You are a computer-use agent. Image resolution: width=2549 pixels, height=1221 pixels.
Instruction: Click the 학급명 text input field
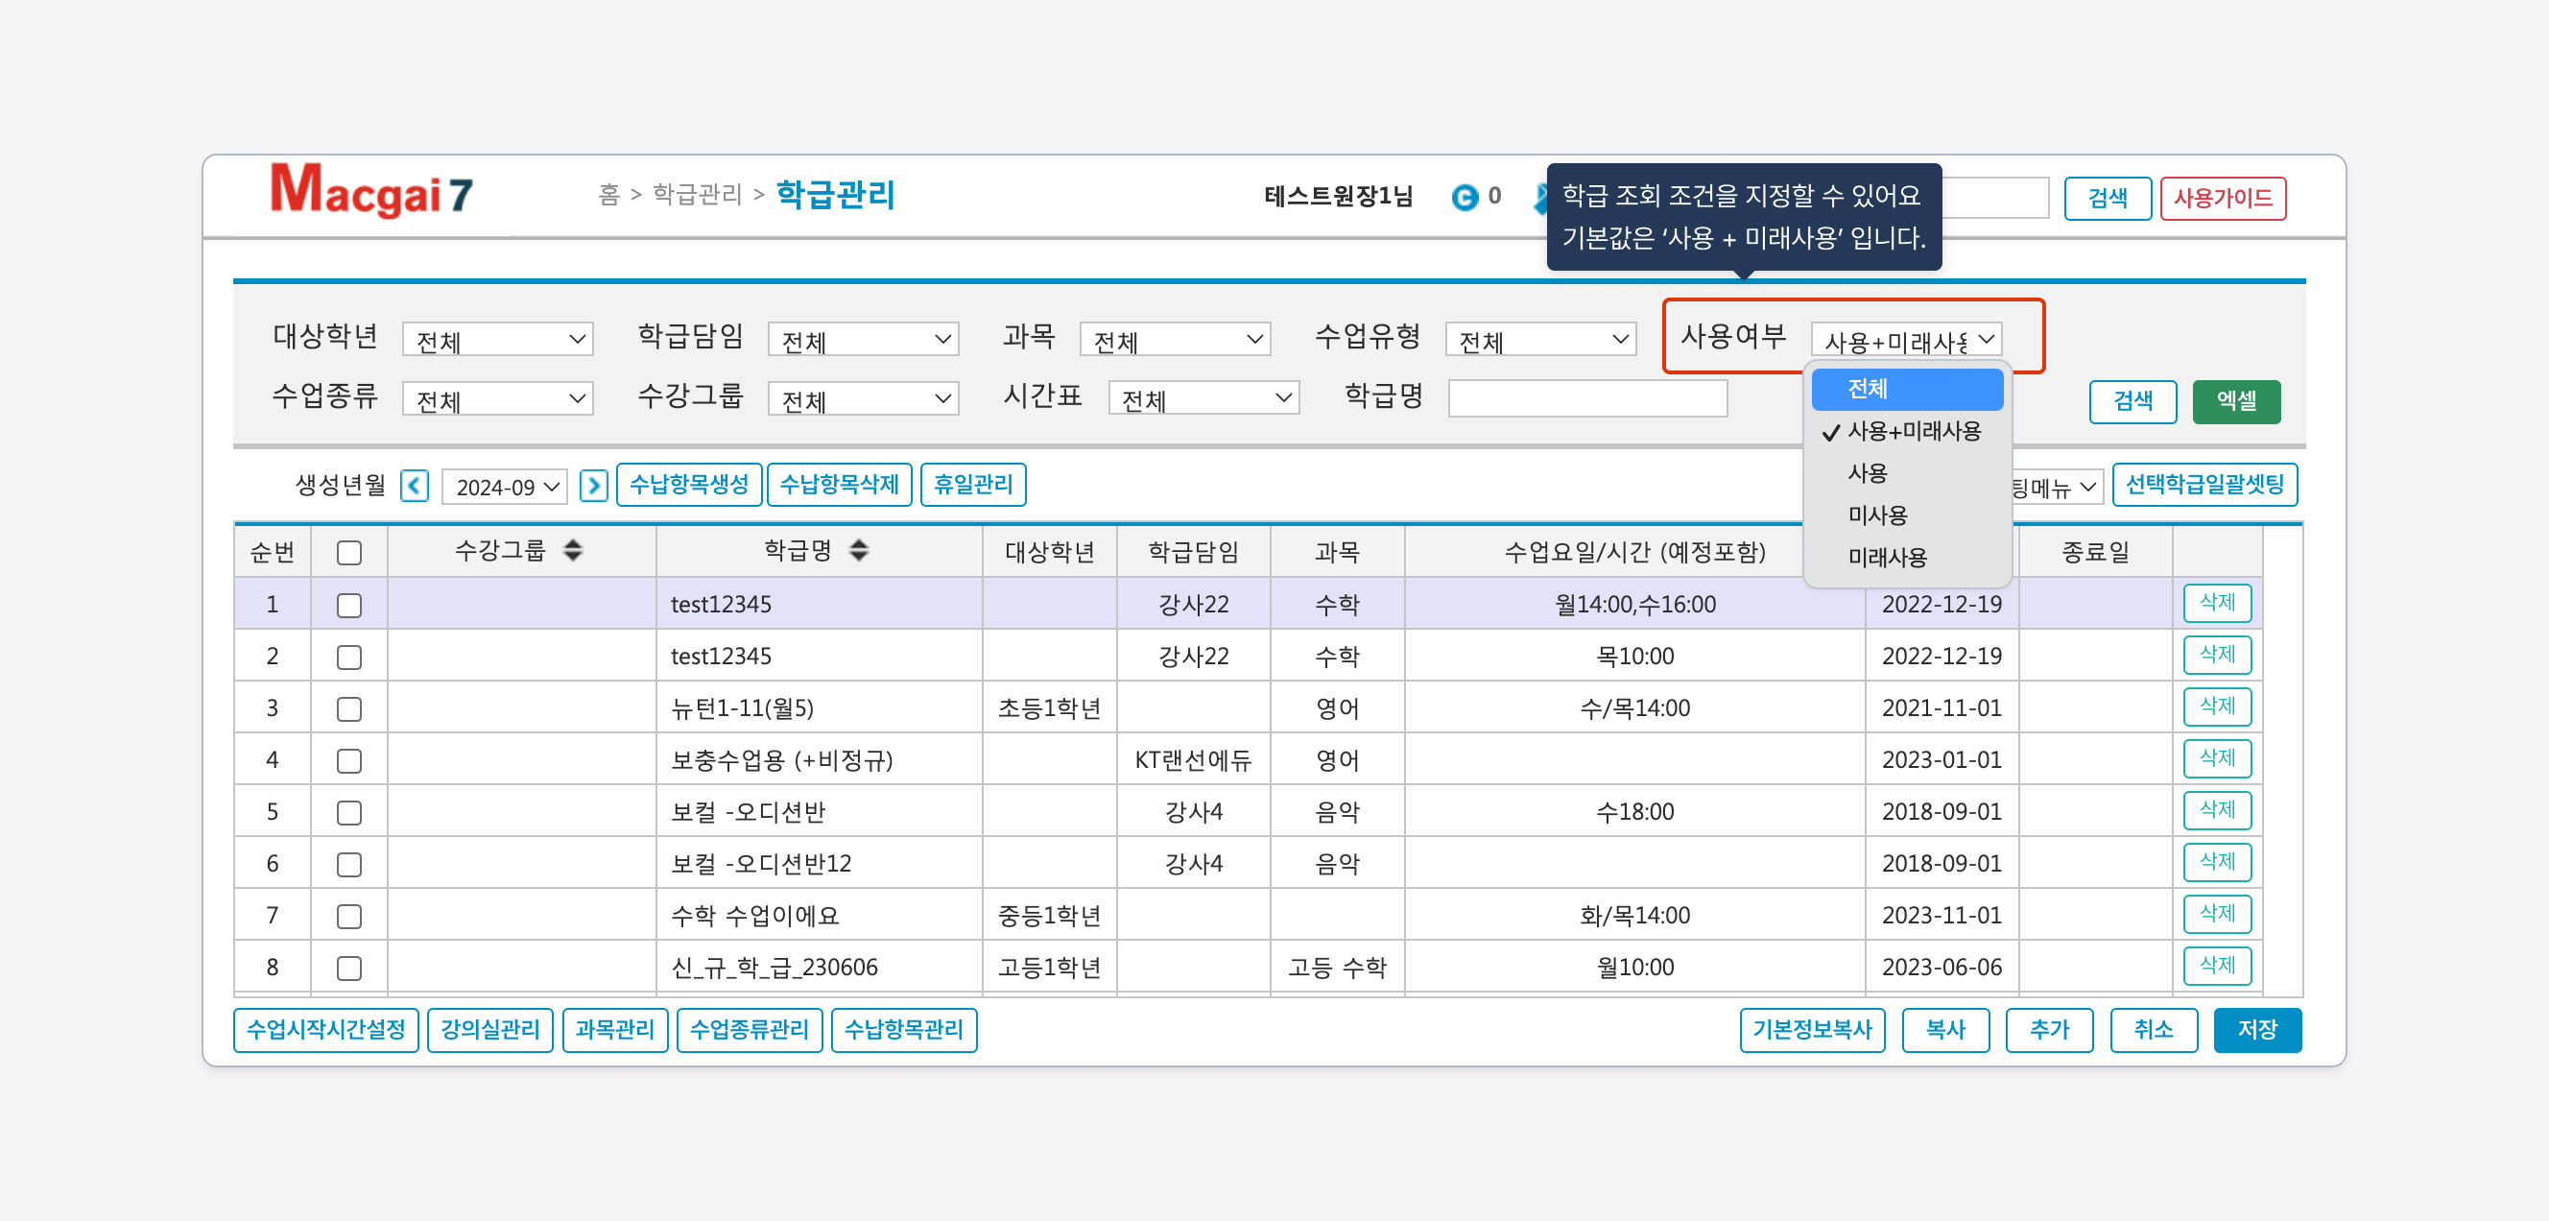1587,398
